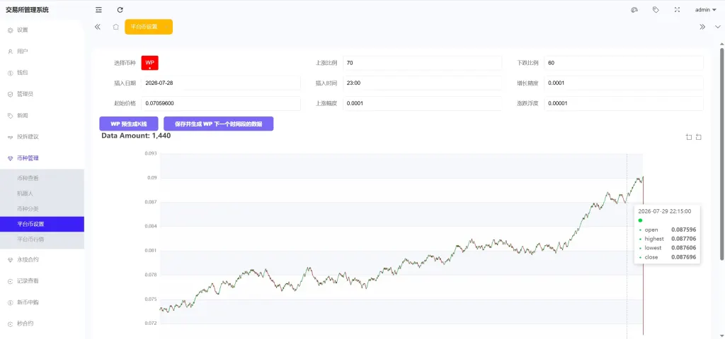Toggle fullscreen mode icon
The image size is (725, 339).
[x=678, y=10]
